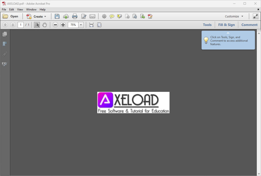Viewport: 261px width, 176px height.
Task: Open the Edit menu
Action: click(11, 9)
